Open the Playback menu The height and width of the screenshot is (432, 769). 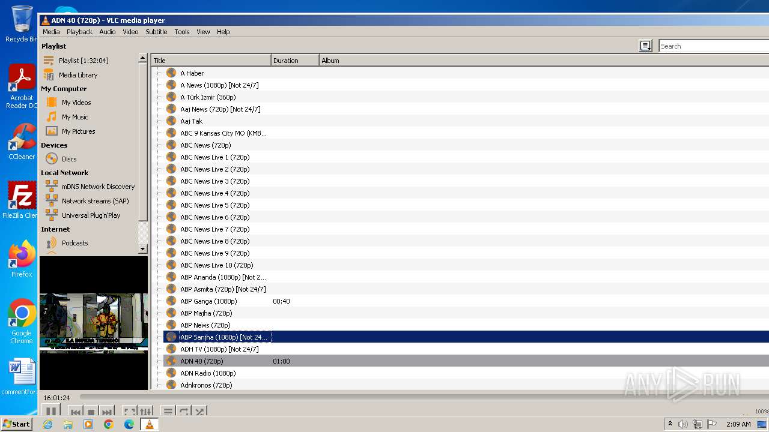[x=79, y=32]
